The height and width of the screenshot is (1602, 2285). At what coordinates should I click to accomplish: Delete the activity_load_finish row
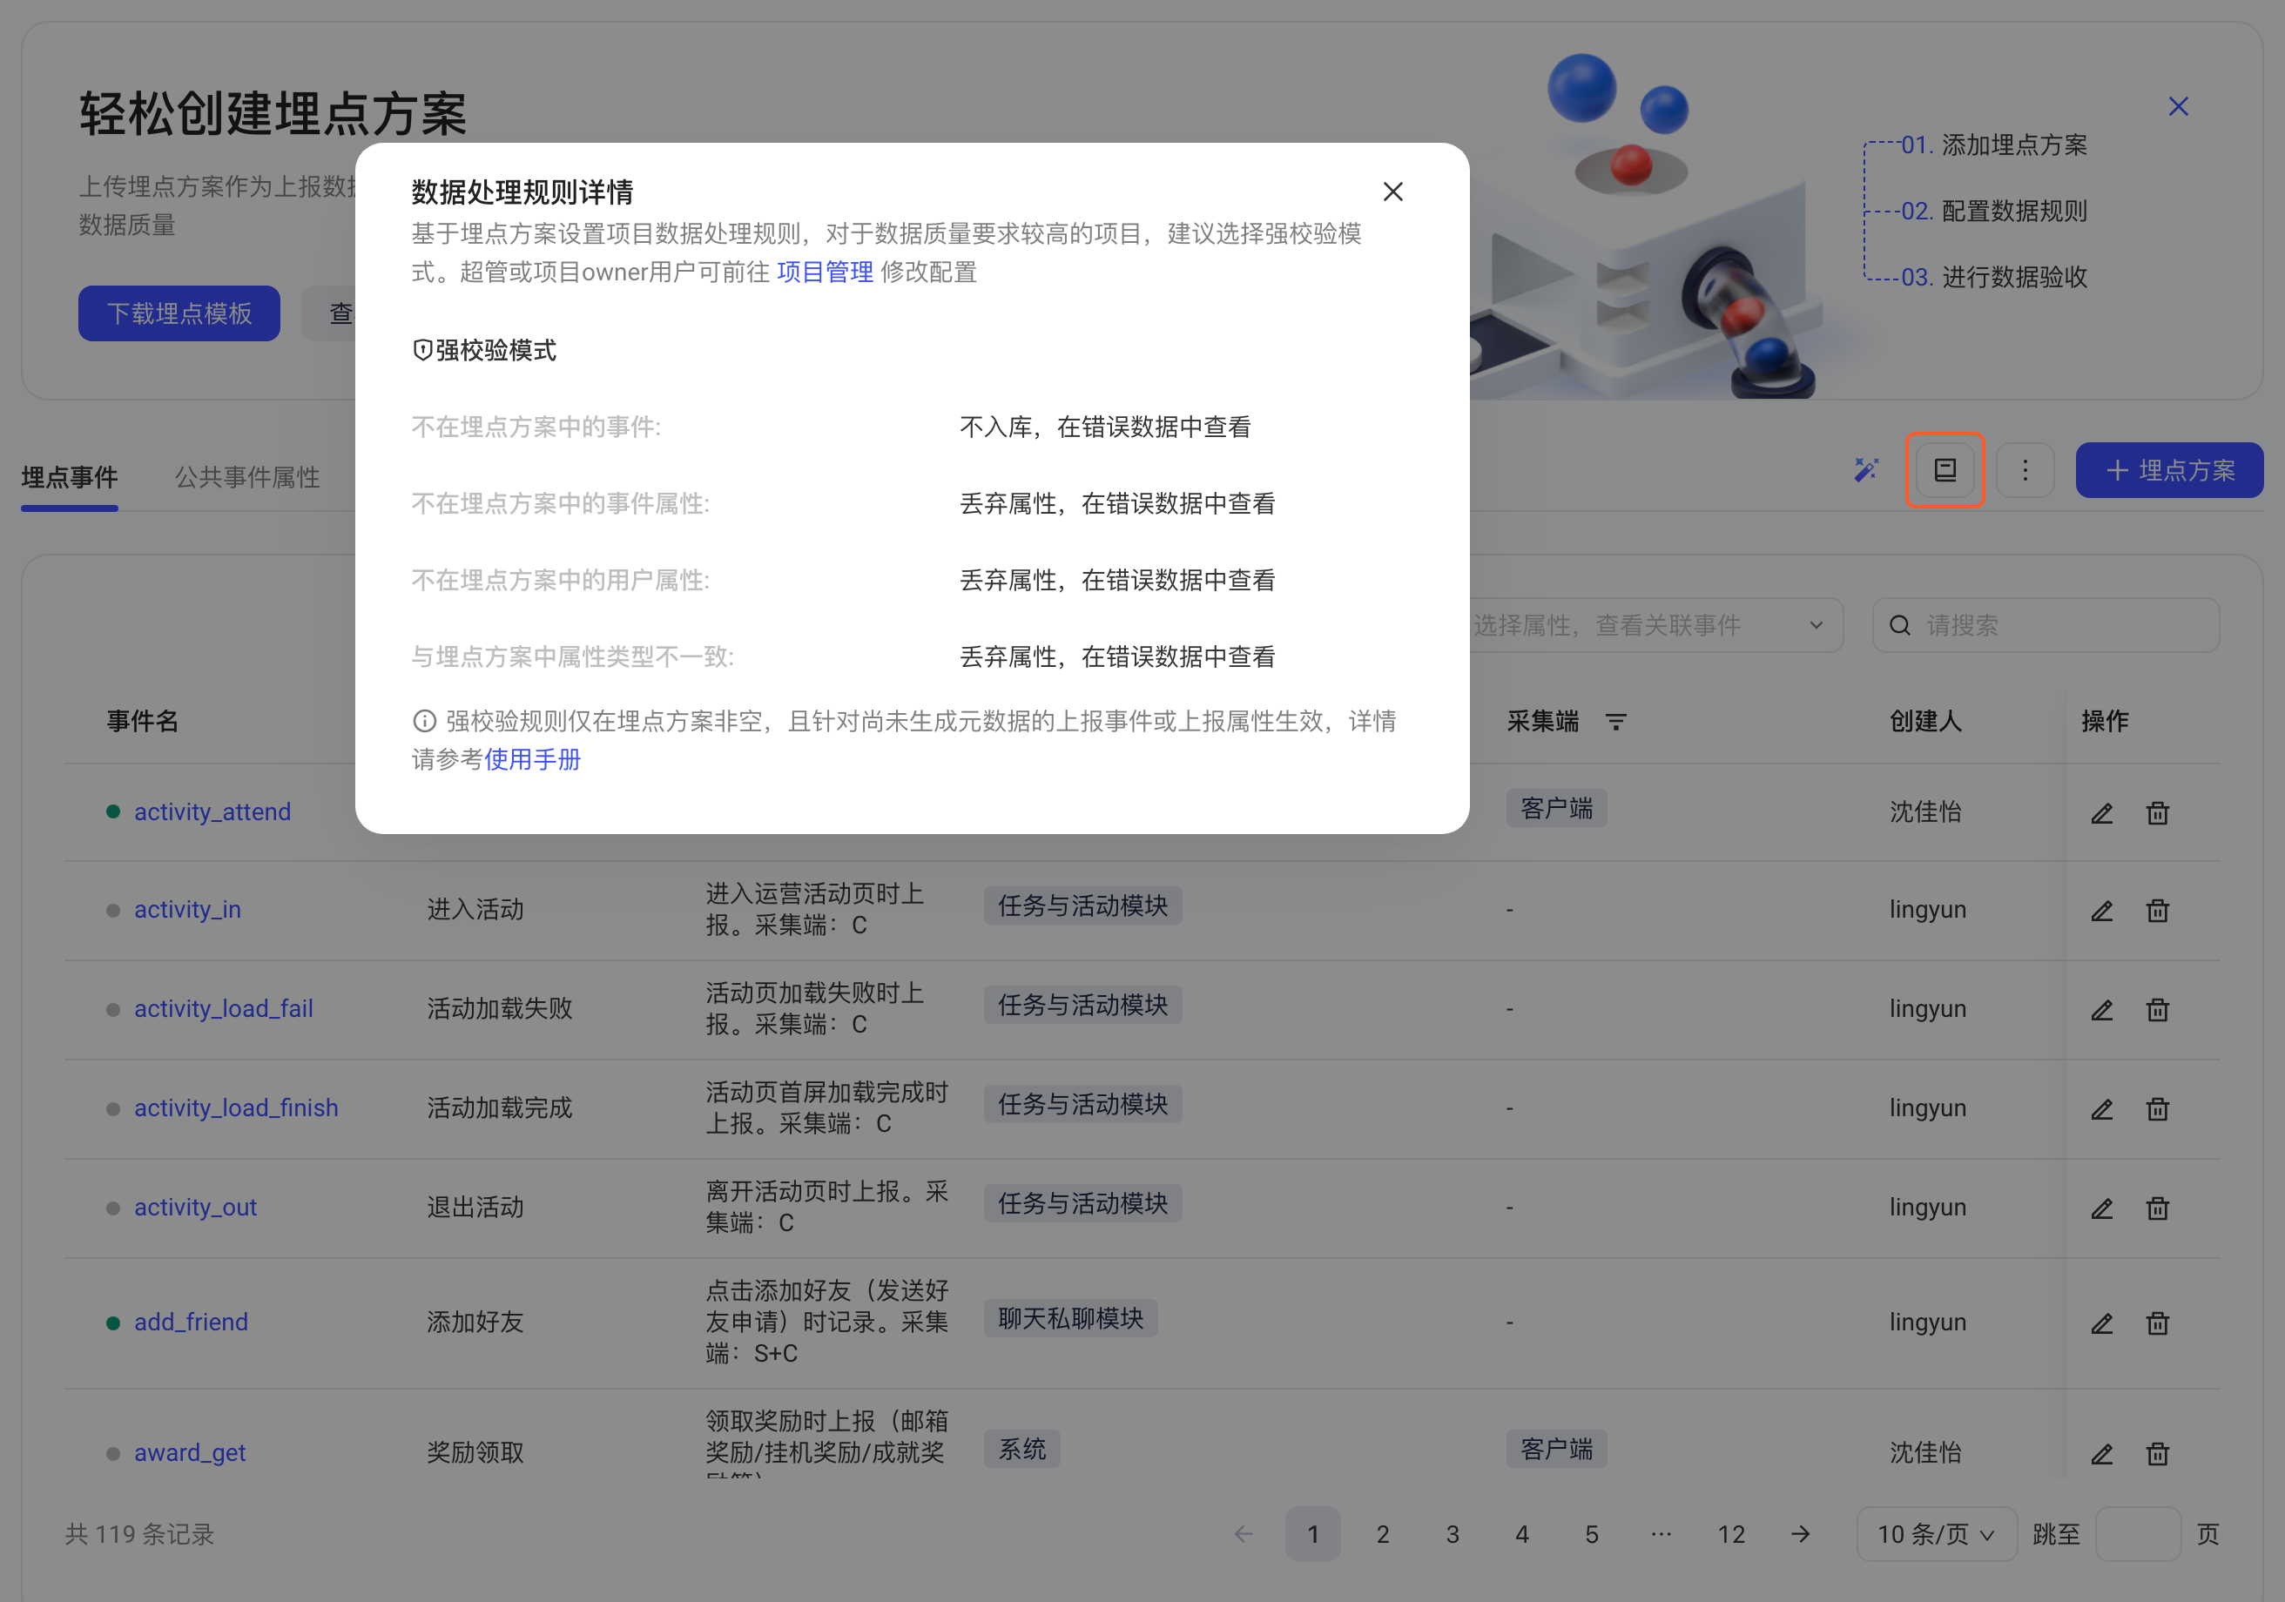coord(2157,1109)
